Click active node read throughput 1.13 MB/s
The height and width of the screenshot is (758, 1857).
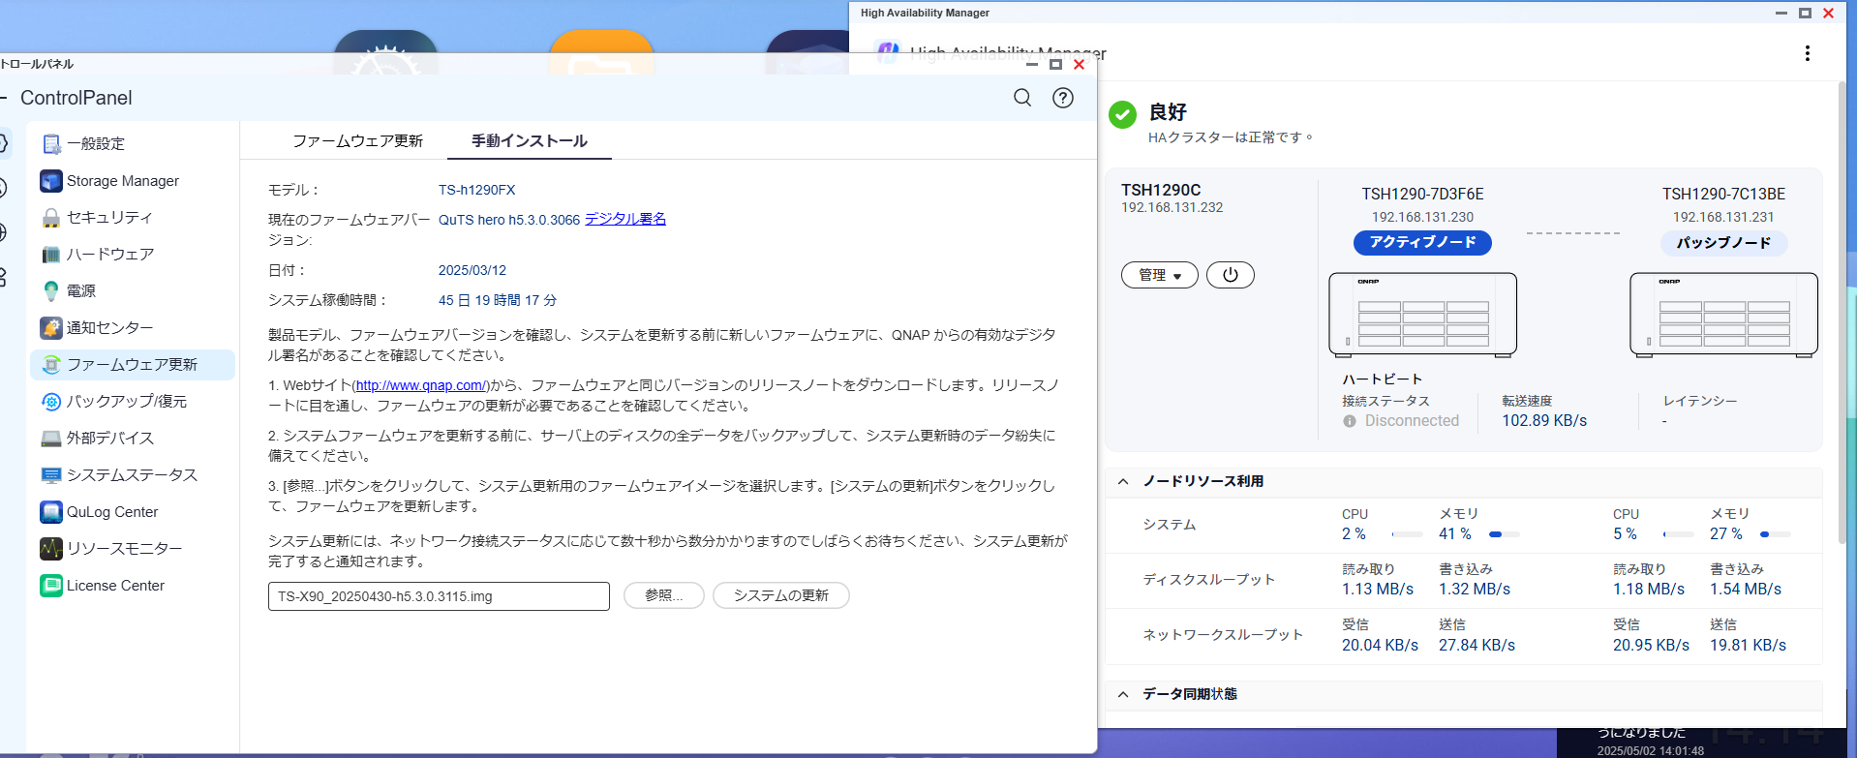coord(1378,590)
